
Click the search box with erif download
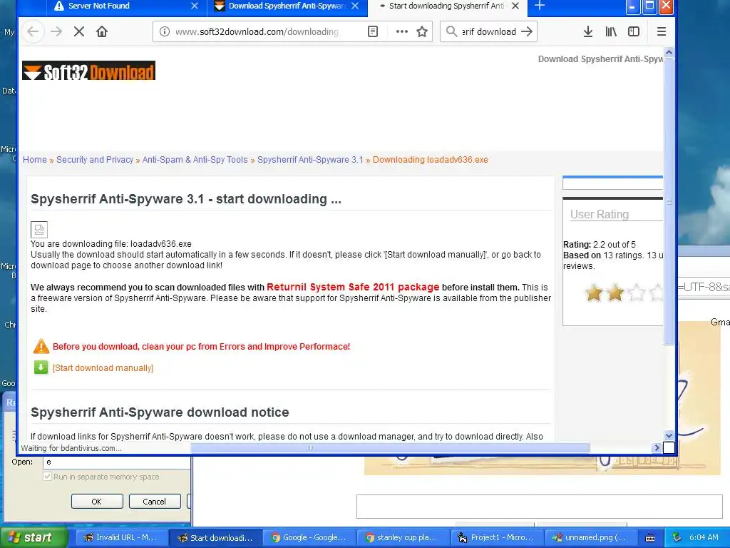coord(489,31)
